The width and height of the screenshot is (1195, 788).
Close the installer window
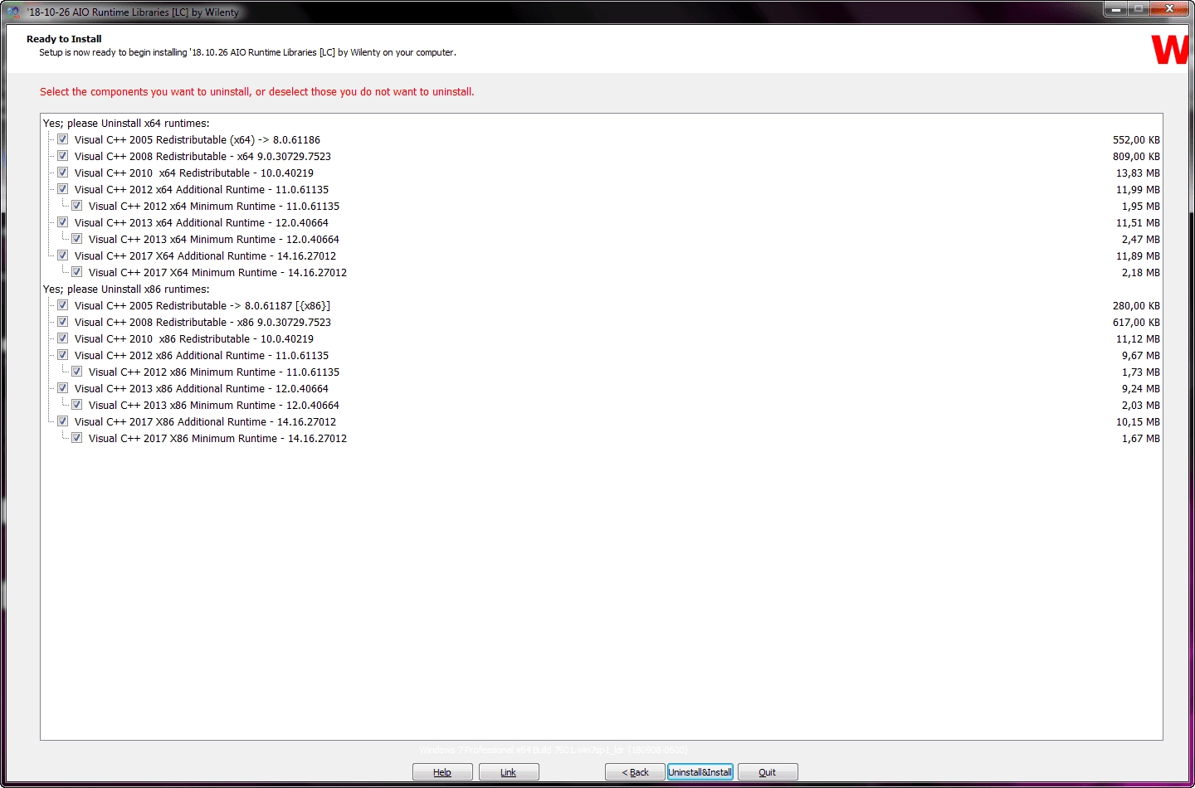1170,9
